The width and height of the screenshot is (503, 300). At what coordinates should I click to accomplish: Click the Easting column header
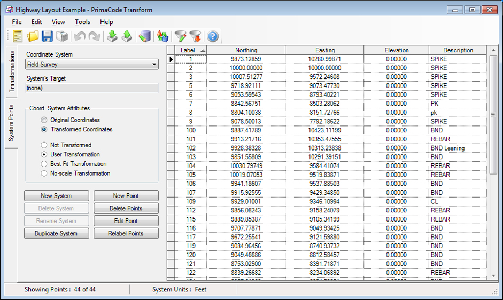pyautogui.click(x=324, y=50)
